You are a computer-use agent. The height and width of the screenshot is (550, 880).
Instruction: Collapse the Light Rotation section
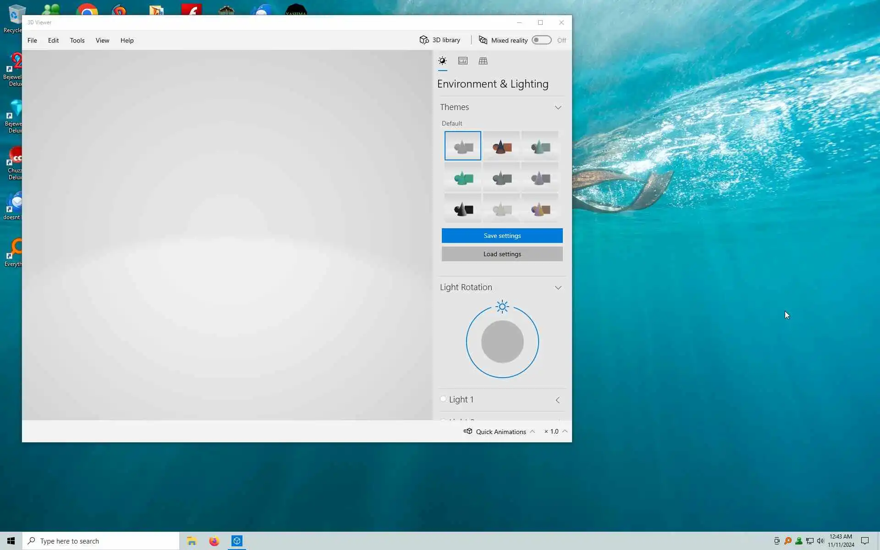pyautogui.click(x=558, y=288)
